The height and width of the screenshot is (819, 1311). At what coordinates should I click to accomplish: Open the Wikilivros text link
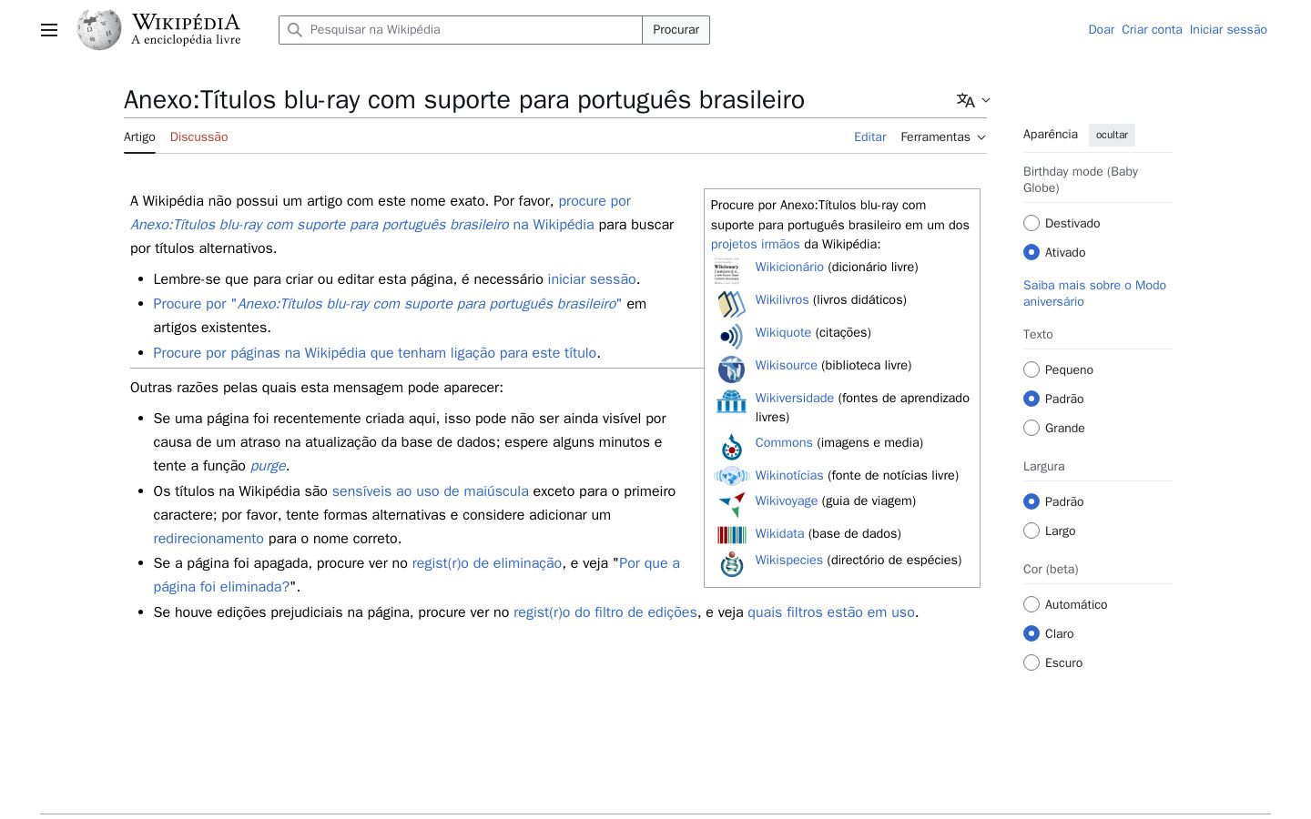point(782,300)
